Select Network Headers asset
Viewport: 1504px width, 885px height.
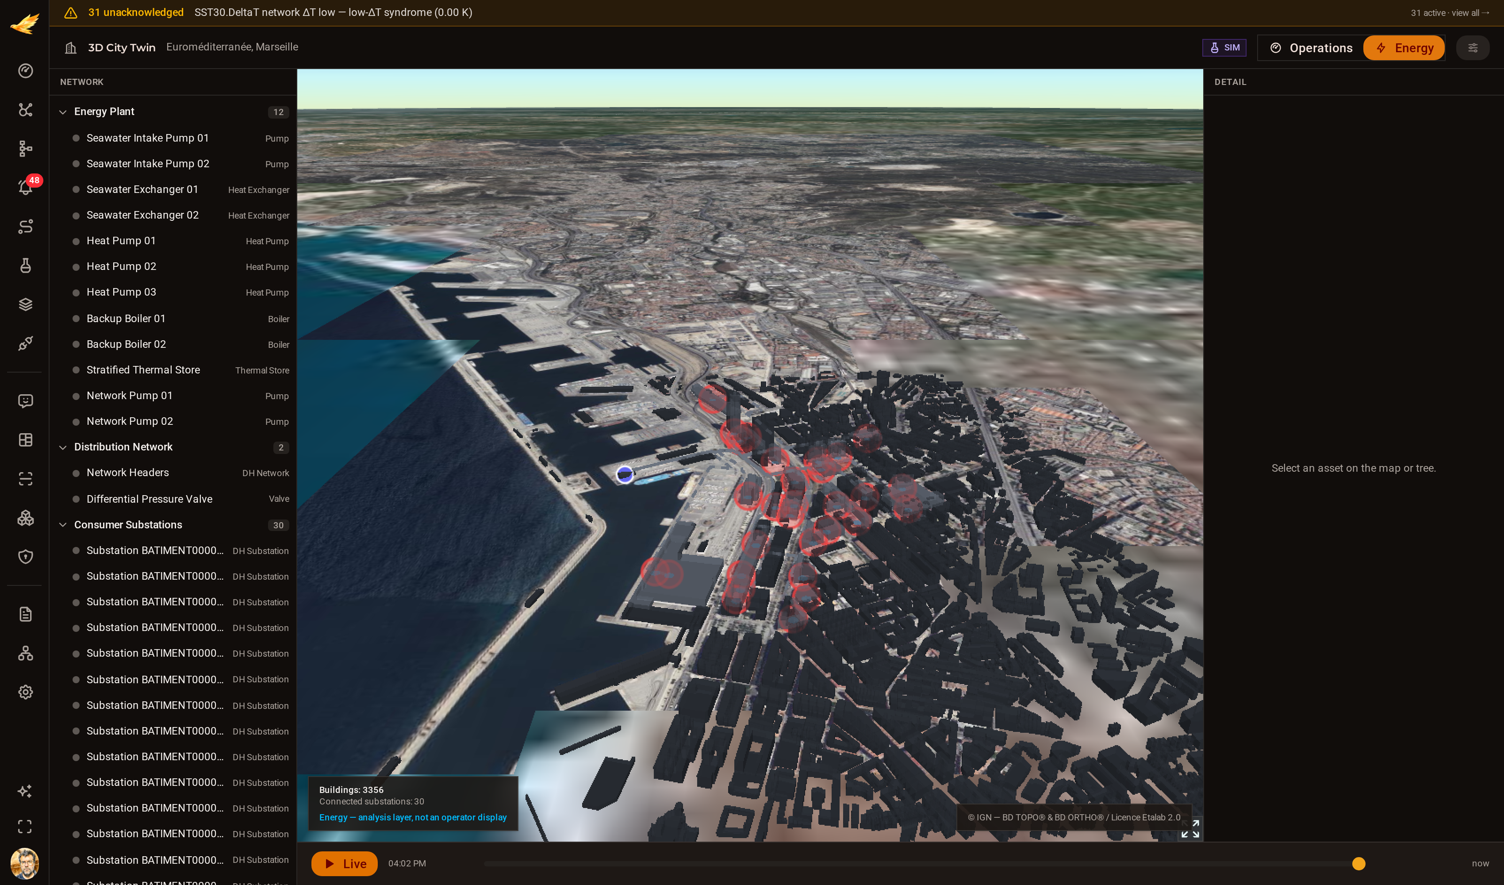click(x=173, y=472)
